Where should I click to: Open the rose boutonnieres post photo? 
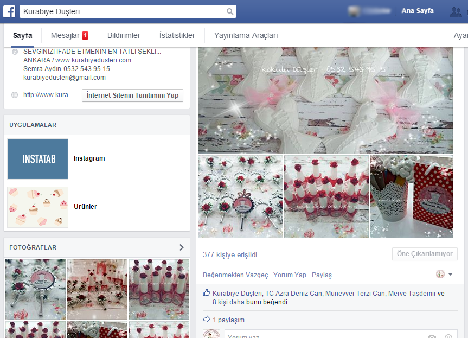coord(240,196)
